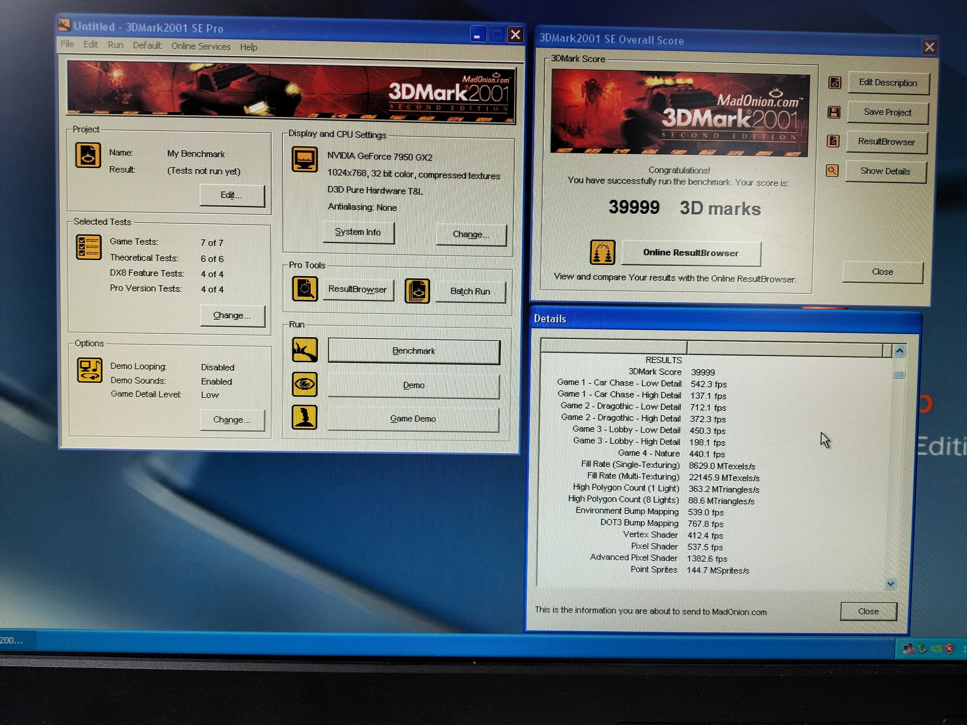Click the Save Project floppy icon

click(834, 112)
